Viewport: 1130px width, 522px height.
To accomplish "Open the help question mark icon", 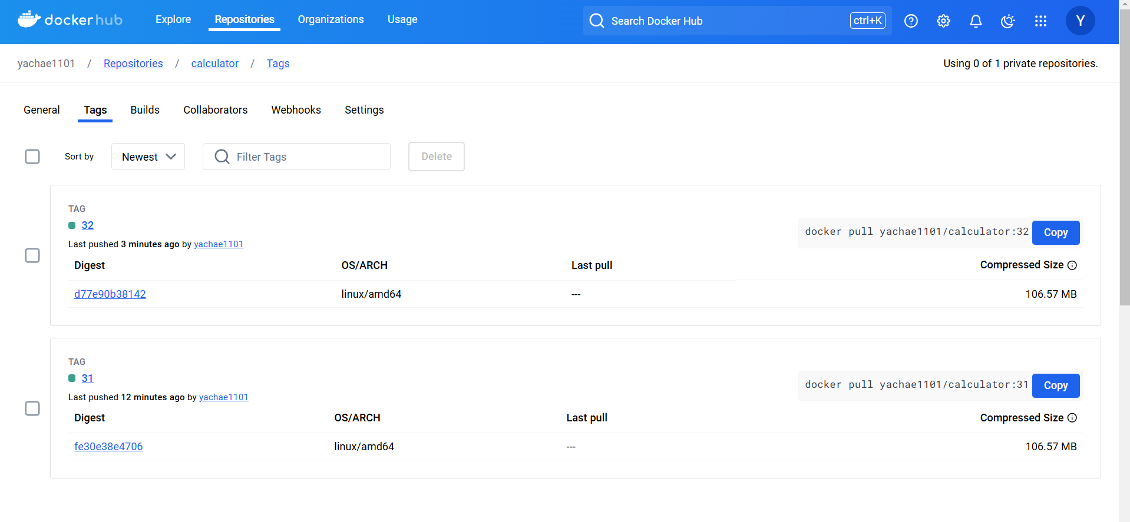I will (911, 21).
